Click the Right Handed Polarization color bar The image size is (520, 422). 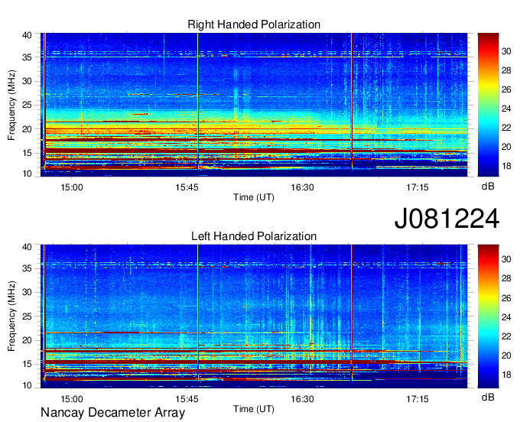click(x=488, y=105)
